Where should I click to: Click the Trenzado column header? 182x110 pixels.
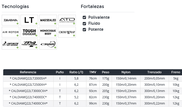pyautogui.click(x=154, y=72)
